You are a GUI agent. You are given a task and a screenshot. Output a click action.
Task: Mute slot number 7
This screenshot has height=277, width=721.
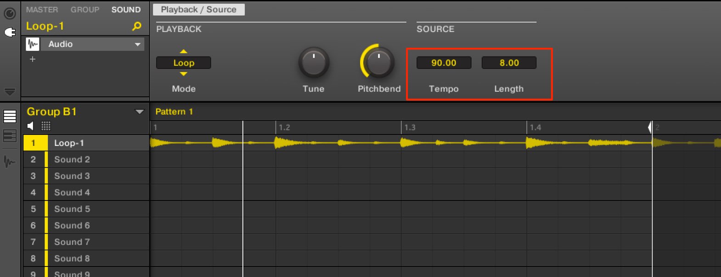[33, 242]
